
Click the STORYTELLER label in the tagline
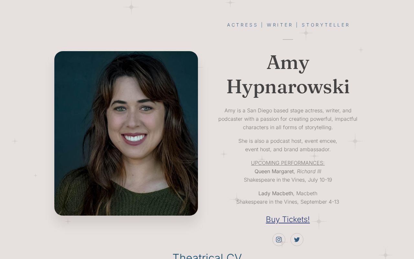click(x=326, y=25)
